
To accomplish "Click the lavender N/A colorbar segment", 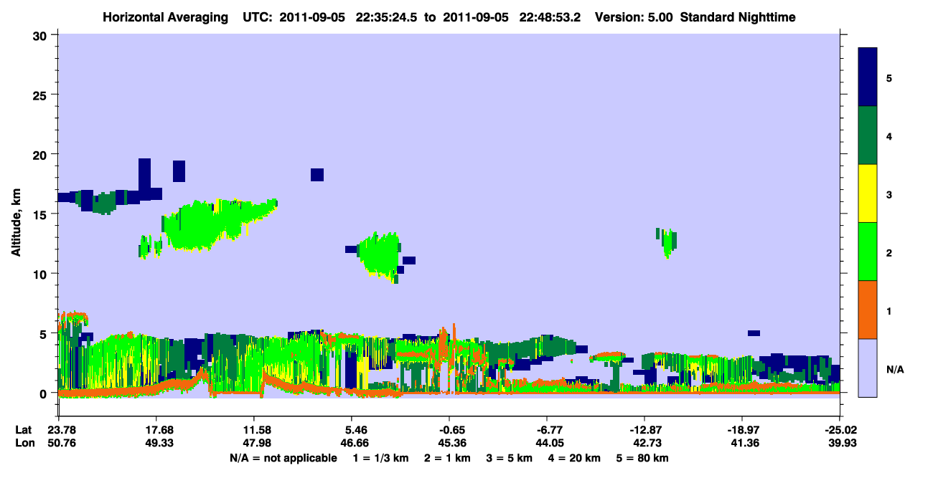I will click(868, 368).
